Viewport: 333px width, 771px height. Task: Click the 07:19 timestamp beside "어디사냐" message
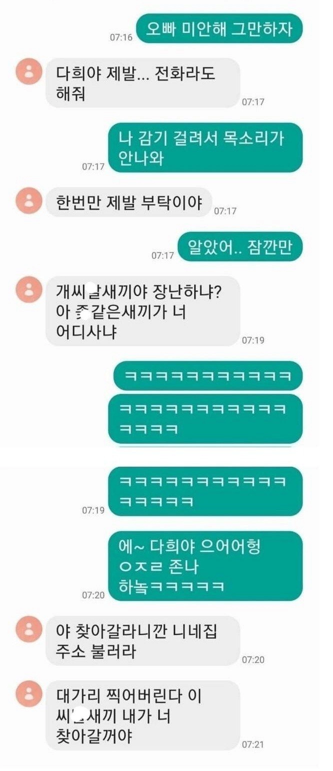coord(253,340)
